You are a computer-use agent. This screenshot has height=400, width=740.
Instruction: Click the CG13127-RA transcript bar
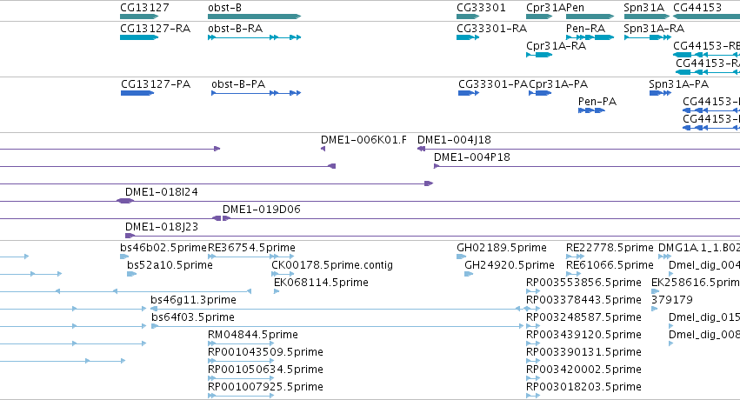[x=139, y=37]
